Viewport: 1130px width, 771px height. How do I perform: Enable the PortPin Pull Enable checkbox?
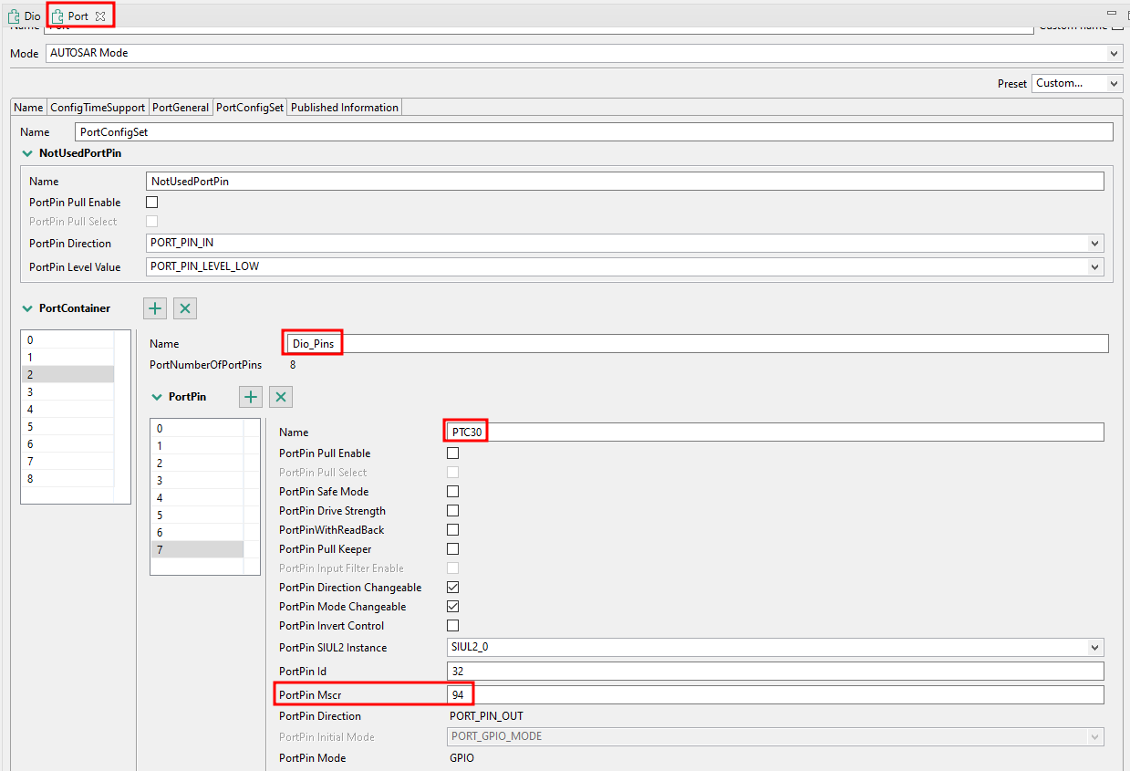(452, 453)
